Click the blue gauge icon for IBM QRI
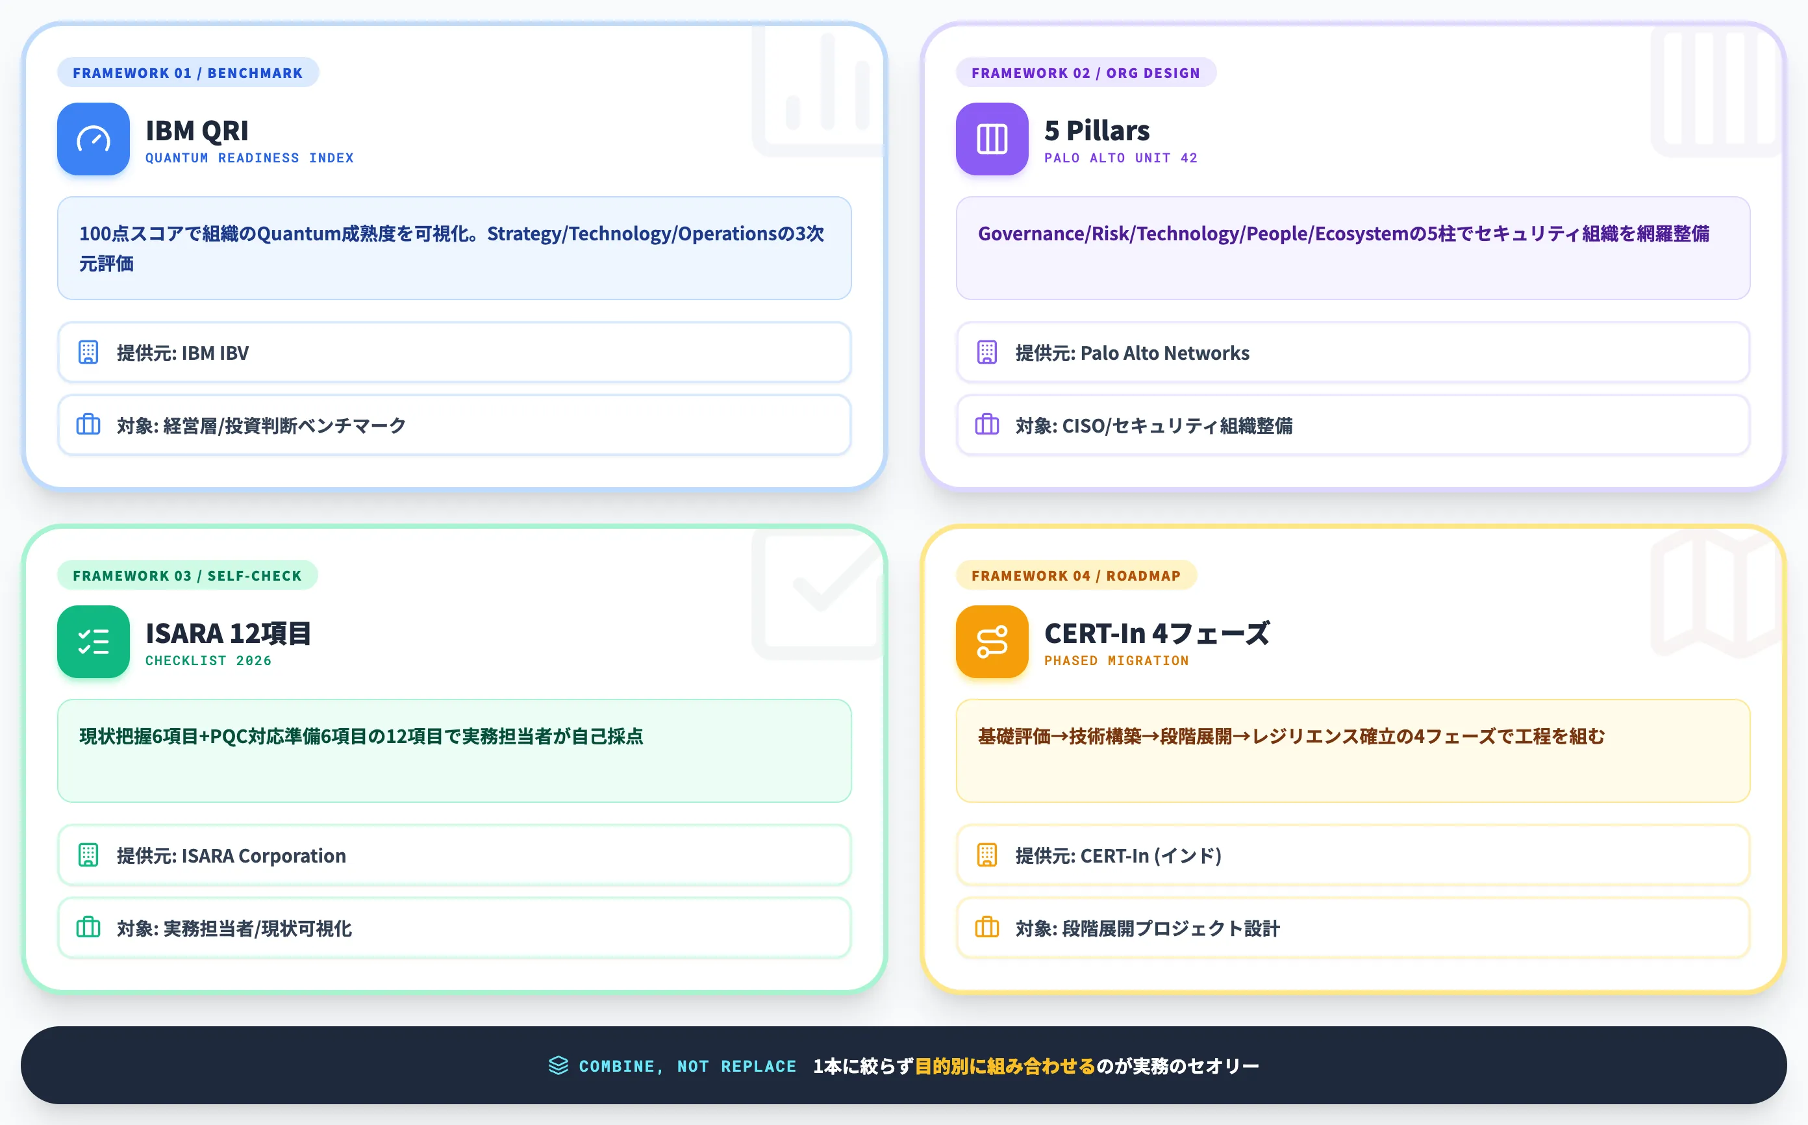 point(94,139)
